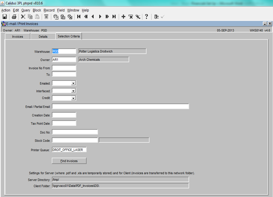Expand the Emailed dropdown

coord(73,83)
